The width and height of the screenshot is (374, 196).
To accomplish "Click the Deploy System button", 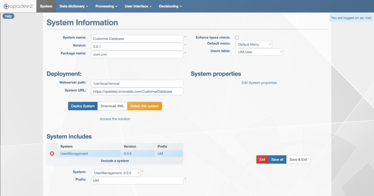I will (x=83, y=106).
